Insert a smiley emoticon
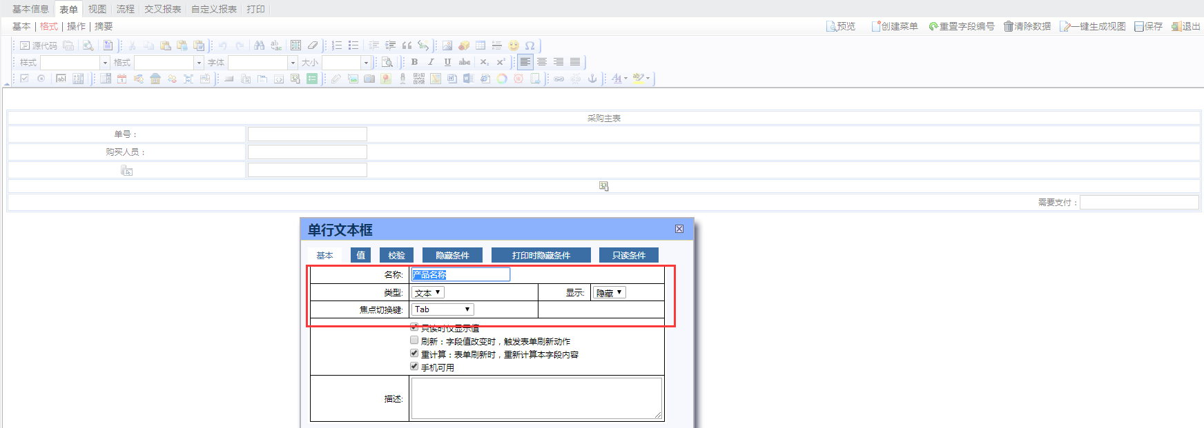 coord(514,45)
